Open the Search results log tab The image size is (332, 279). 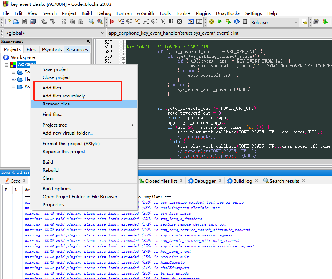(x=284, y=181)
